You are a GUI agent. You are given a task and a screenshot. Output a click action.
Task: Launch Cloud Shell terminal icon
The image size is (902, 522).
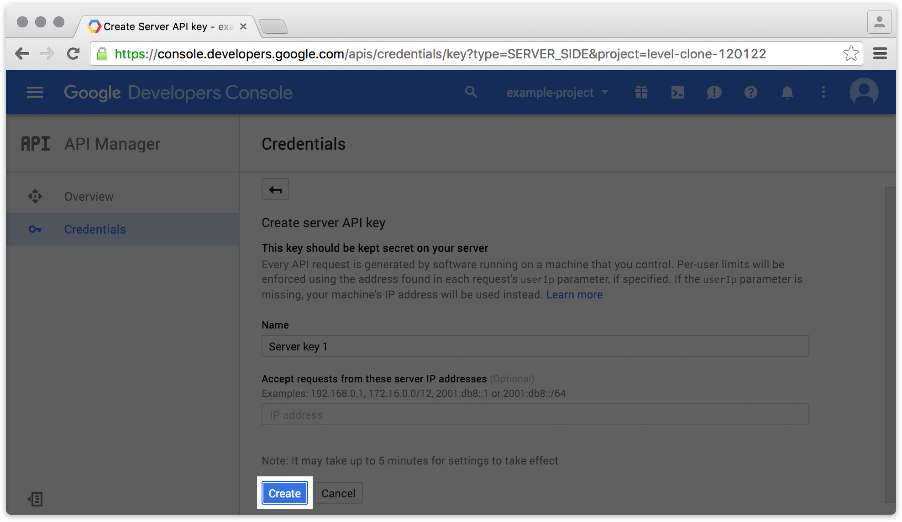click(x=677, y=93)
